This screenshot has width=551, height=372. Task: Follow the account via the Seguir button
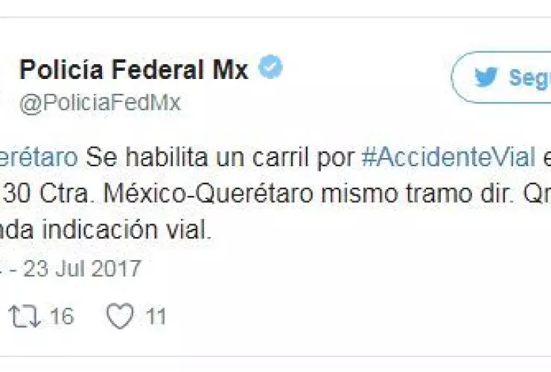pos(501,78)
